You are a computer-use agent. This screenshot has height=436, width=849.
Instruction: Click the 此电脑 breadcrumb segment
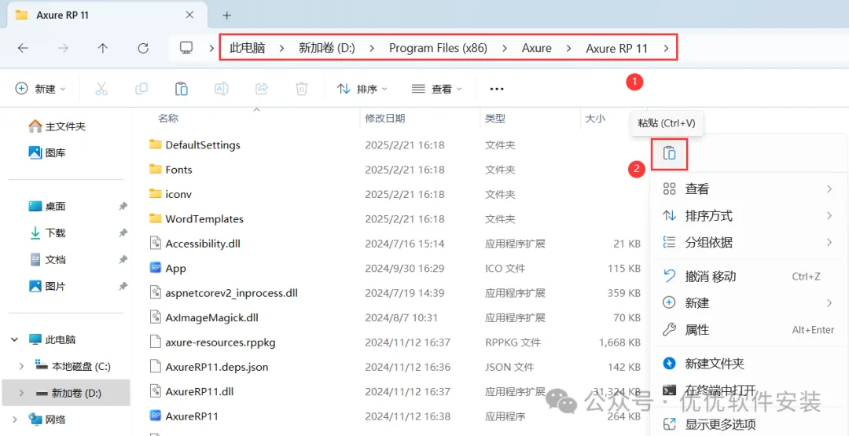[x=247, y=48]
